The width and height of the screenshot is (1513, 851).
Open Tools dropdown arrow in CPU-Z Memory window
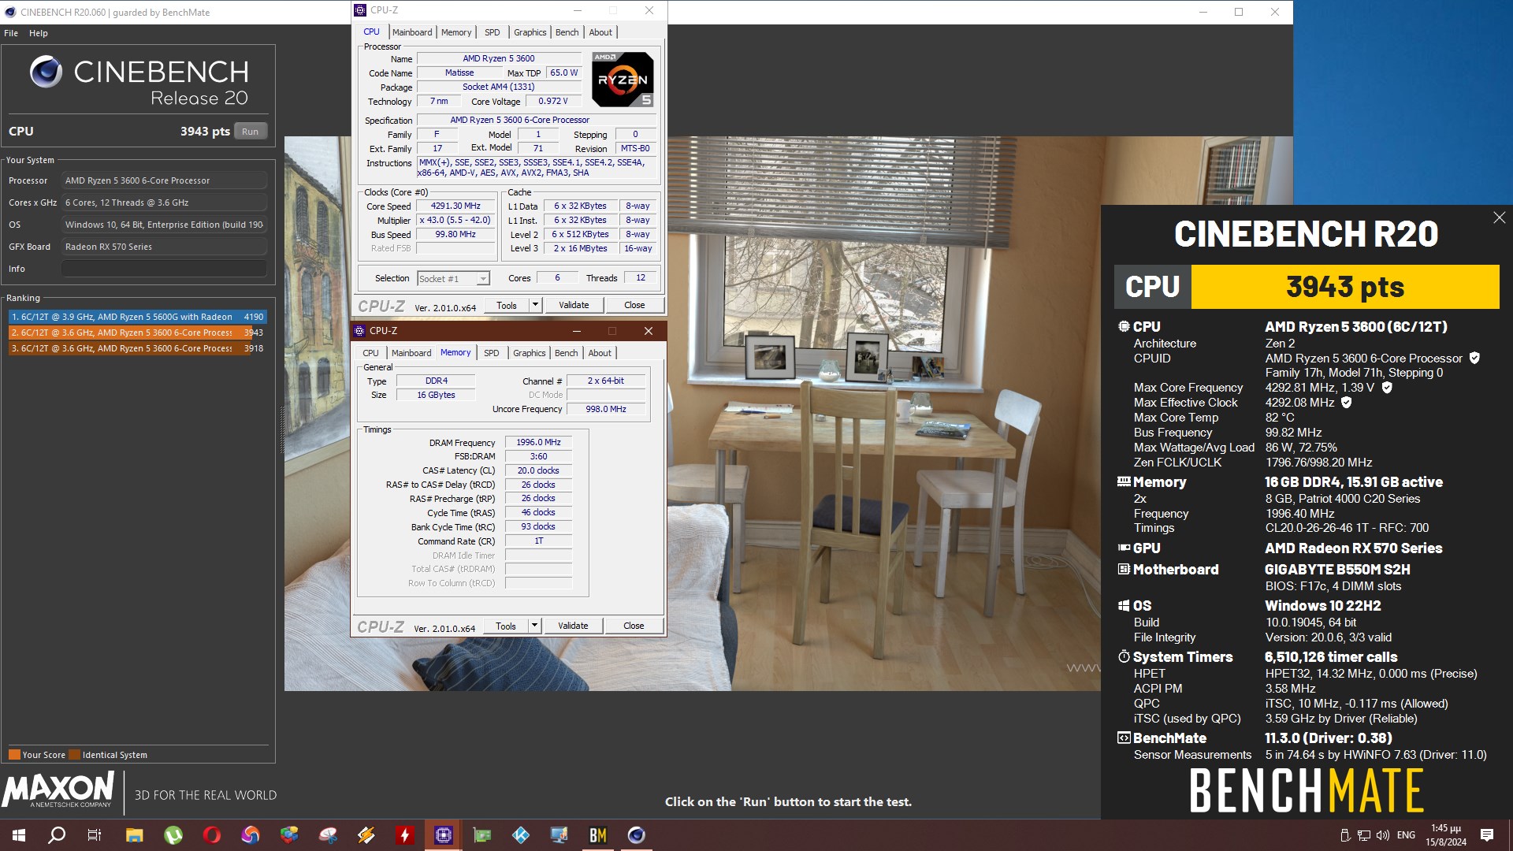point(534,626)
